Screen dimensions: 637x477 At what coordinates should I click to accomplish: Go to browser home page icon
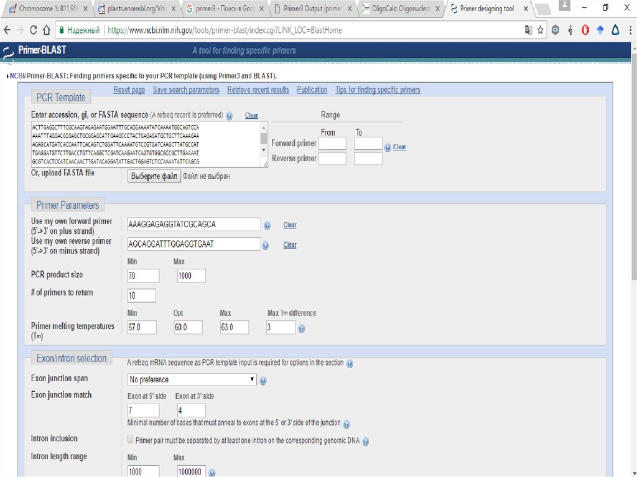click(46, 30)
